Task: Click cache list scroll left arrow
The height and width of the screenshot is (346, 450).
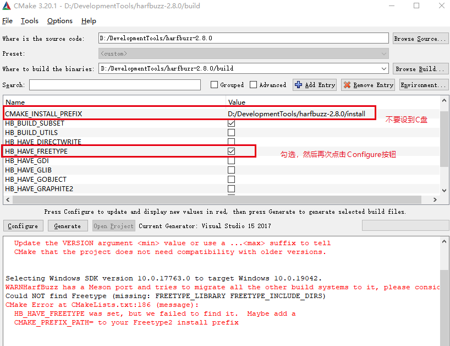Action: click(x=8, y=200)
